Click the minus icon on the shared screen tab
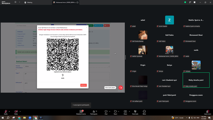Image resolution: width=213 pixels, height=120 pixels. click(78, 2)
